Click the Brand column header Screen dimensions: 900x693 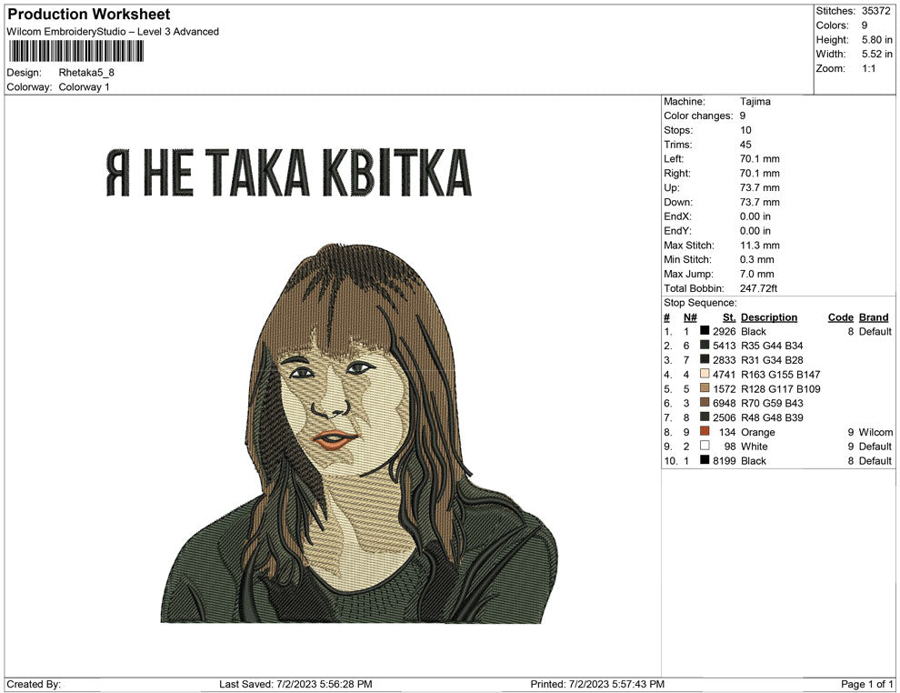coord(873,317)
